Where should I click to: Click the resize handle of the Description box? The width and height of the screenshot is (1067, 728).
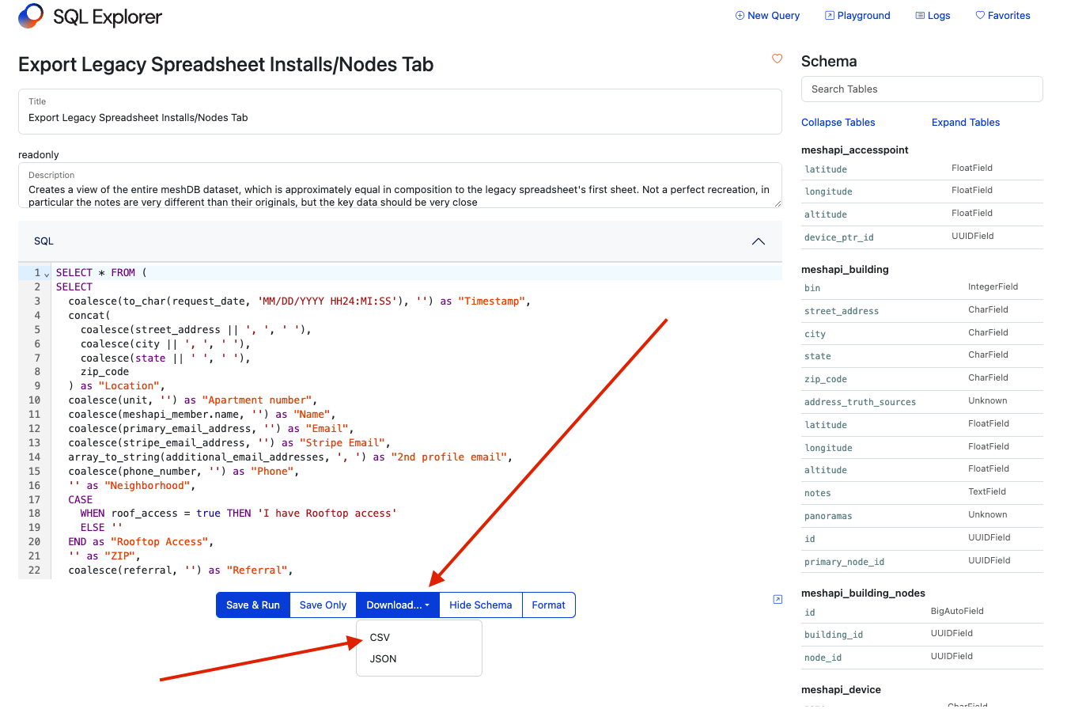pos(778,203)
